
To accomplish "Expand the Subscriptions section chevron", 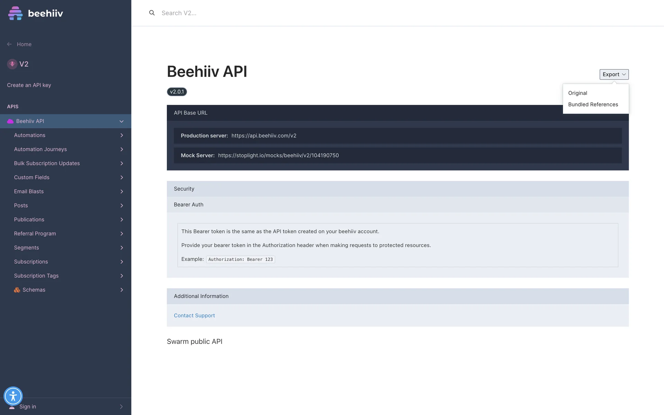I will tap(122, 262).
